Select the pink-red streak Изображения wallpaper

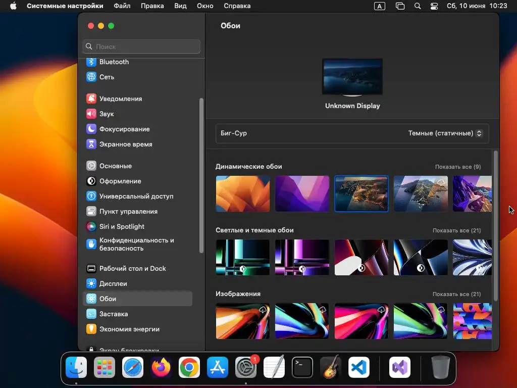[361, 321]
